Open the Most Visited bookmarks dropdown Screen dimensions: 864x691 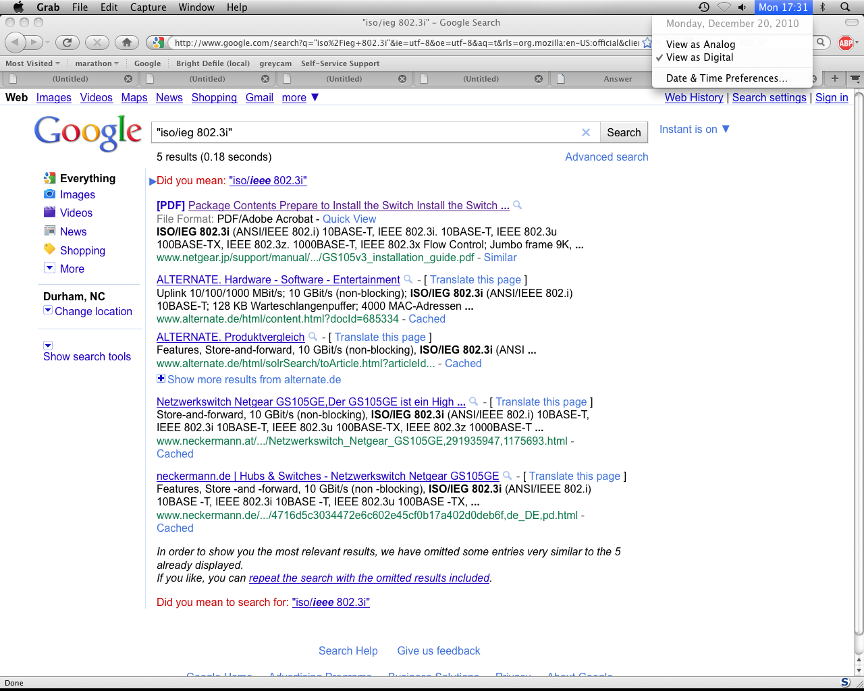coord(32,63)
